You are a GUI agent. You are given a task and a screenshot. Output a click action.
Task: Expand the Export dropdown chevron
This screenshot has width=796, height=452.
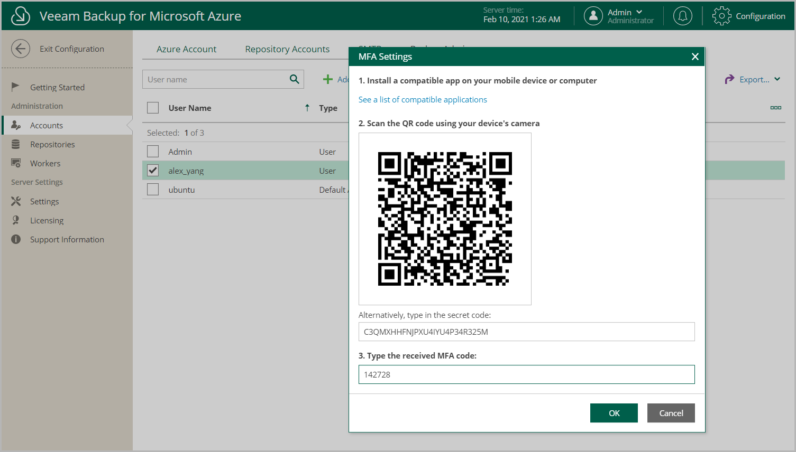pos(777,79)
